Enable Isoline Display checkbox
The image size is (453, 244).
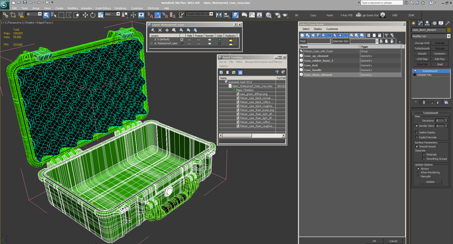tap(416, 132)
